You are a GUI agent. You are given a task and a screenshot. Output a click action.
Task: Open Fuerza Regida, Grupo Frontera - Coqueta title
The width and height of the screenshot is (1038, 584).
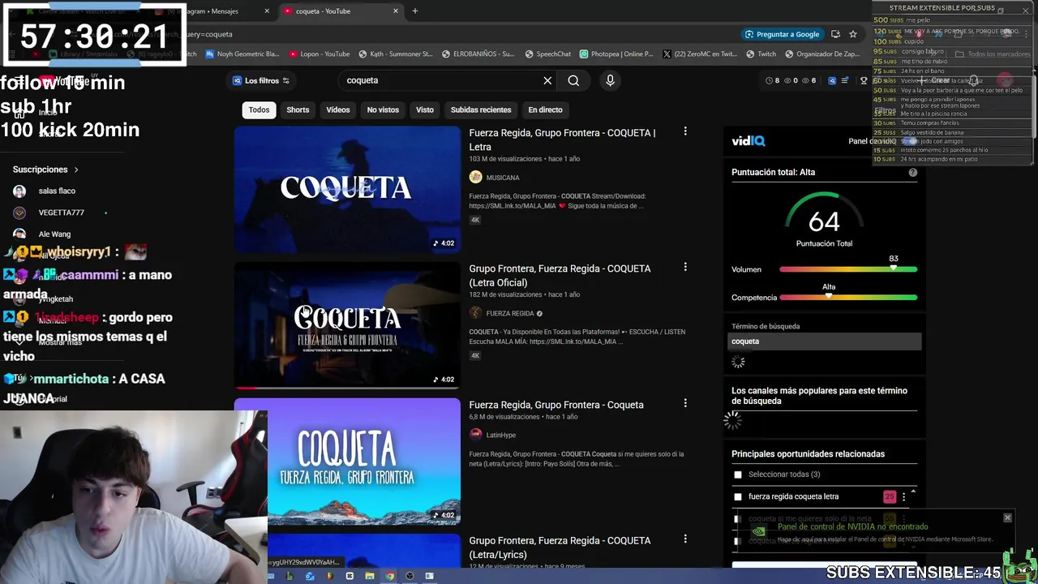coord(556,405)
